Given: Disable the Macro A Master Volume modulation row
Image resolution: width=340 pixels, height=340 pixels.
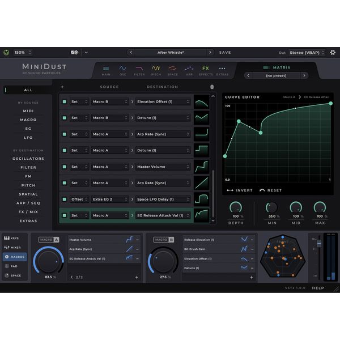Looking at the screenshot, I should [64, 167].
